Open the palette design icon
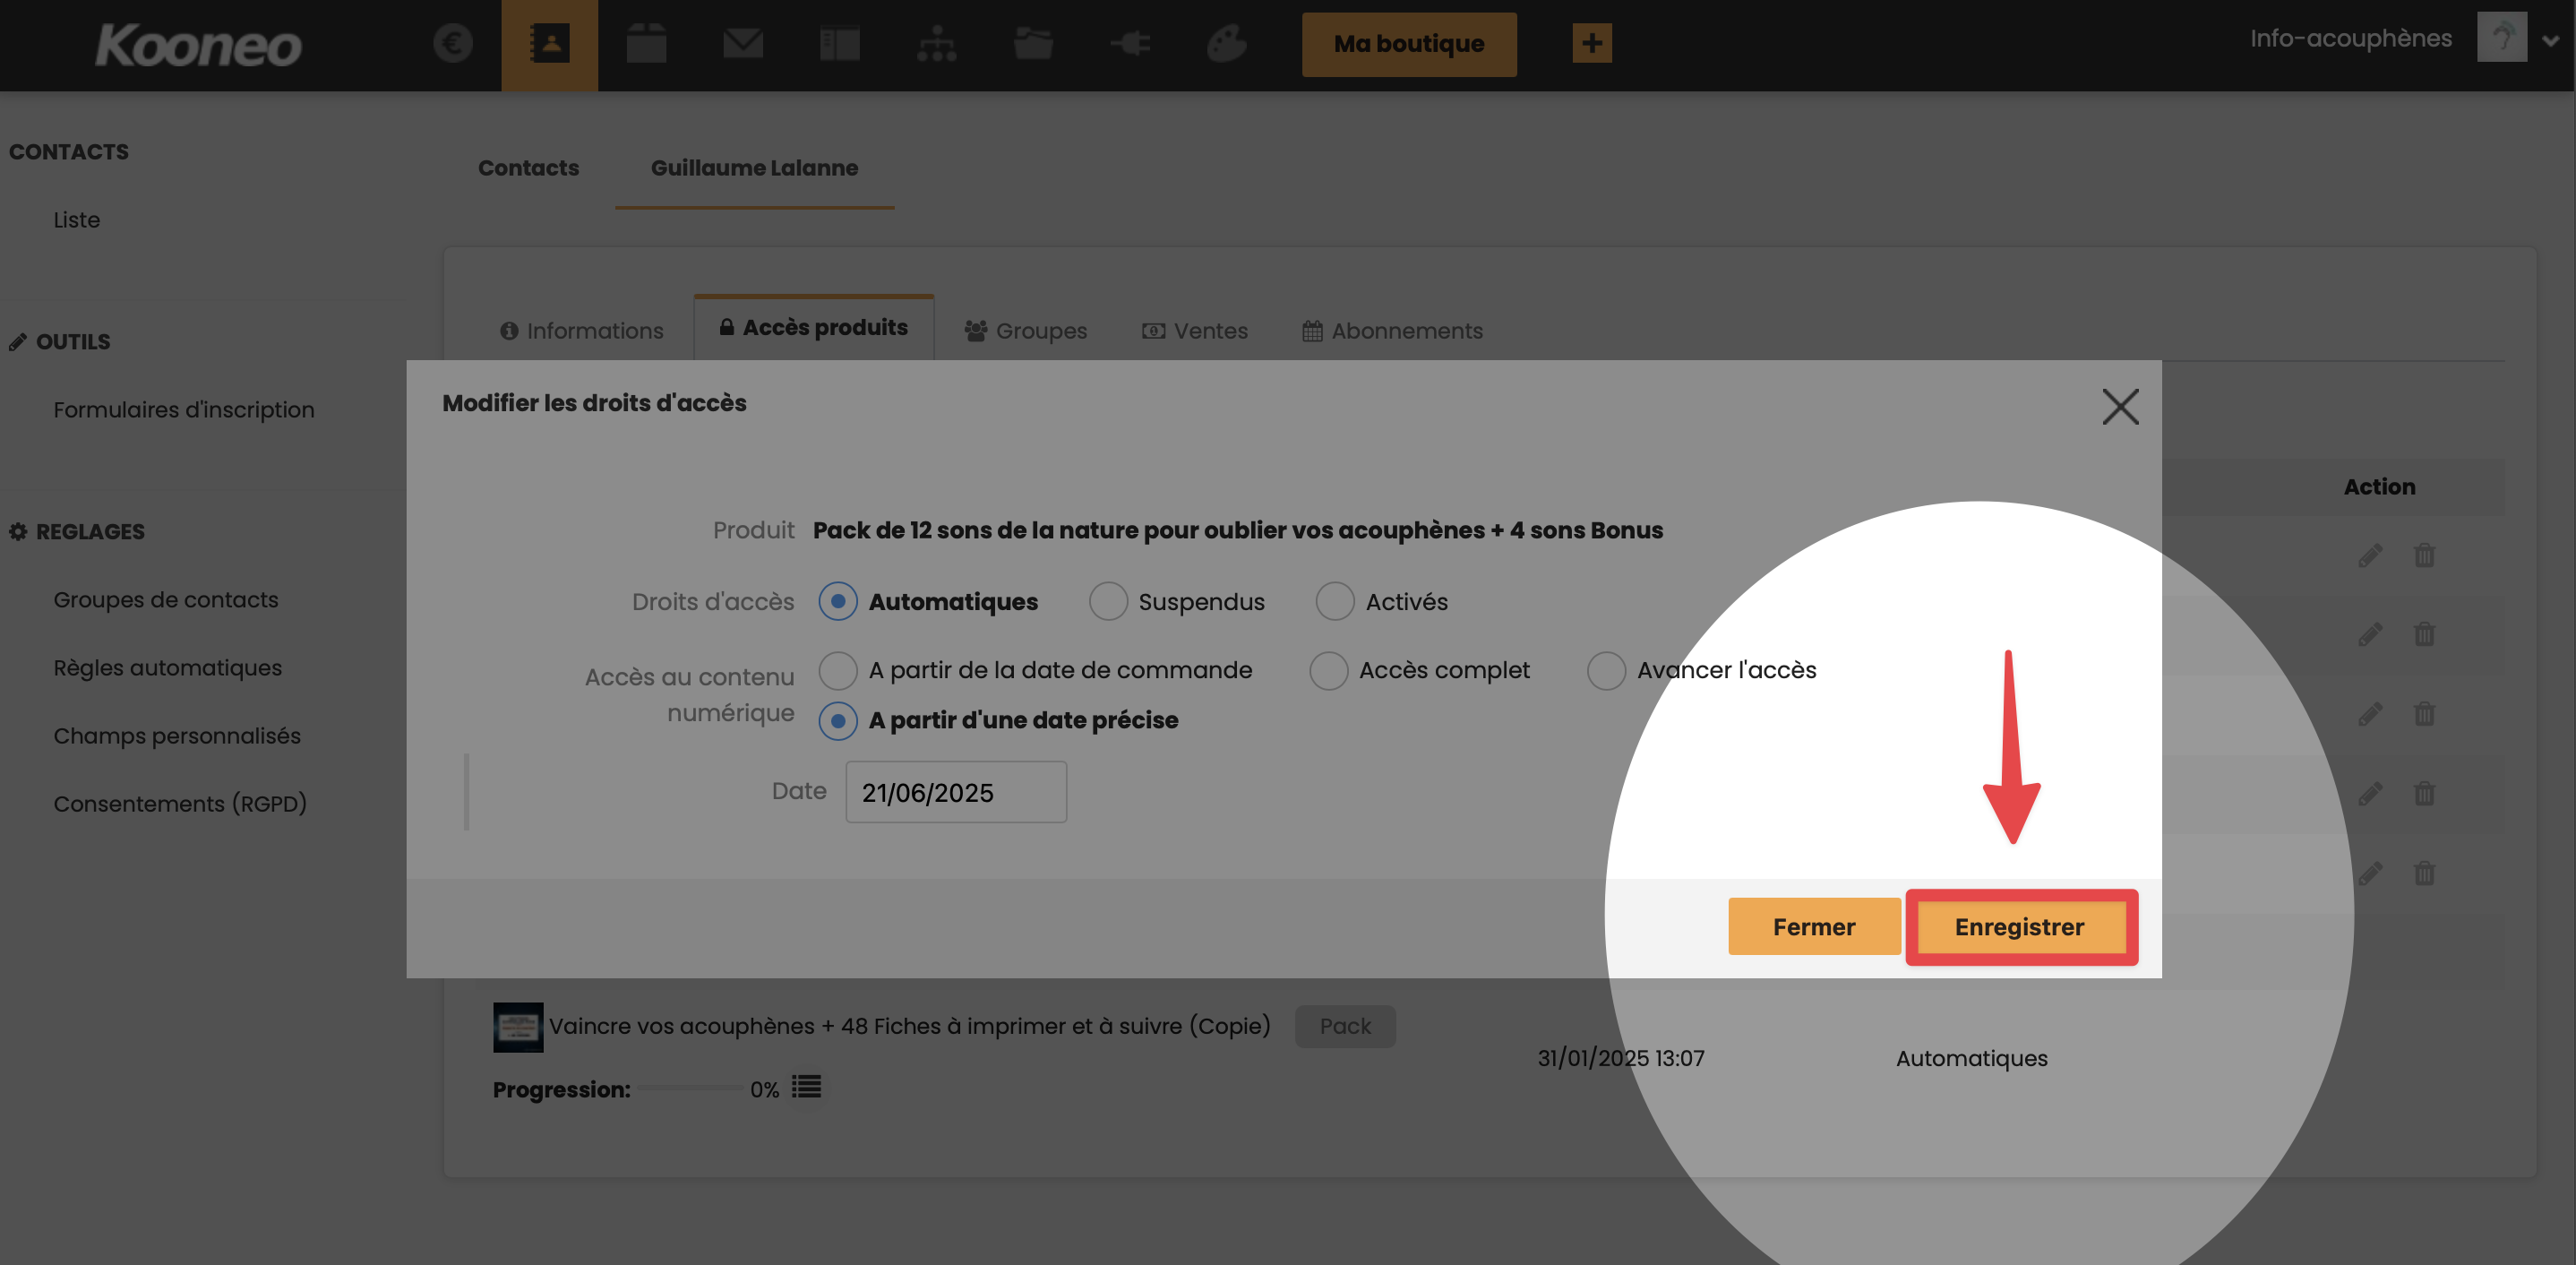This screenshot has height=1265, width=2576. coord(1226,43)
